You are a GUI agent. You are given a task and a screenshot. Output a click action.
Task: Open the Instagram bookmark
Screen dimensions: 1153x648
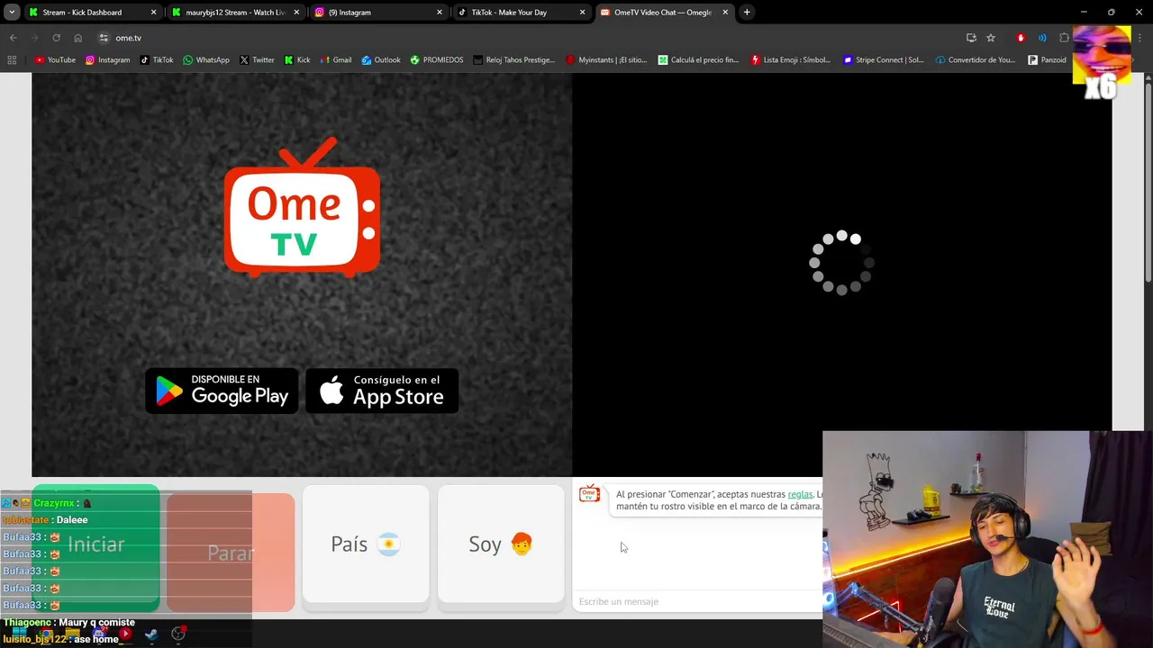click(107, 60)
